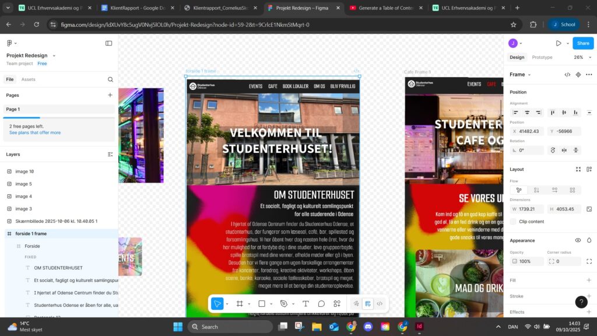Expand the Rectangle shape tools chevron
This screenshot has width=597, height=336.
(x=272, y=304)
